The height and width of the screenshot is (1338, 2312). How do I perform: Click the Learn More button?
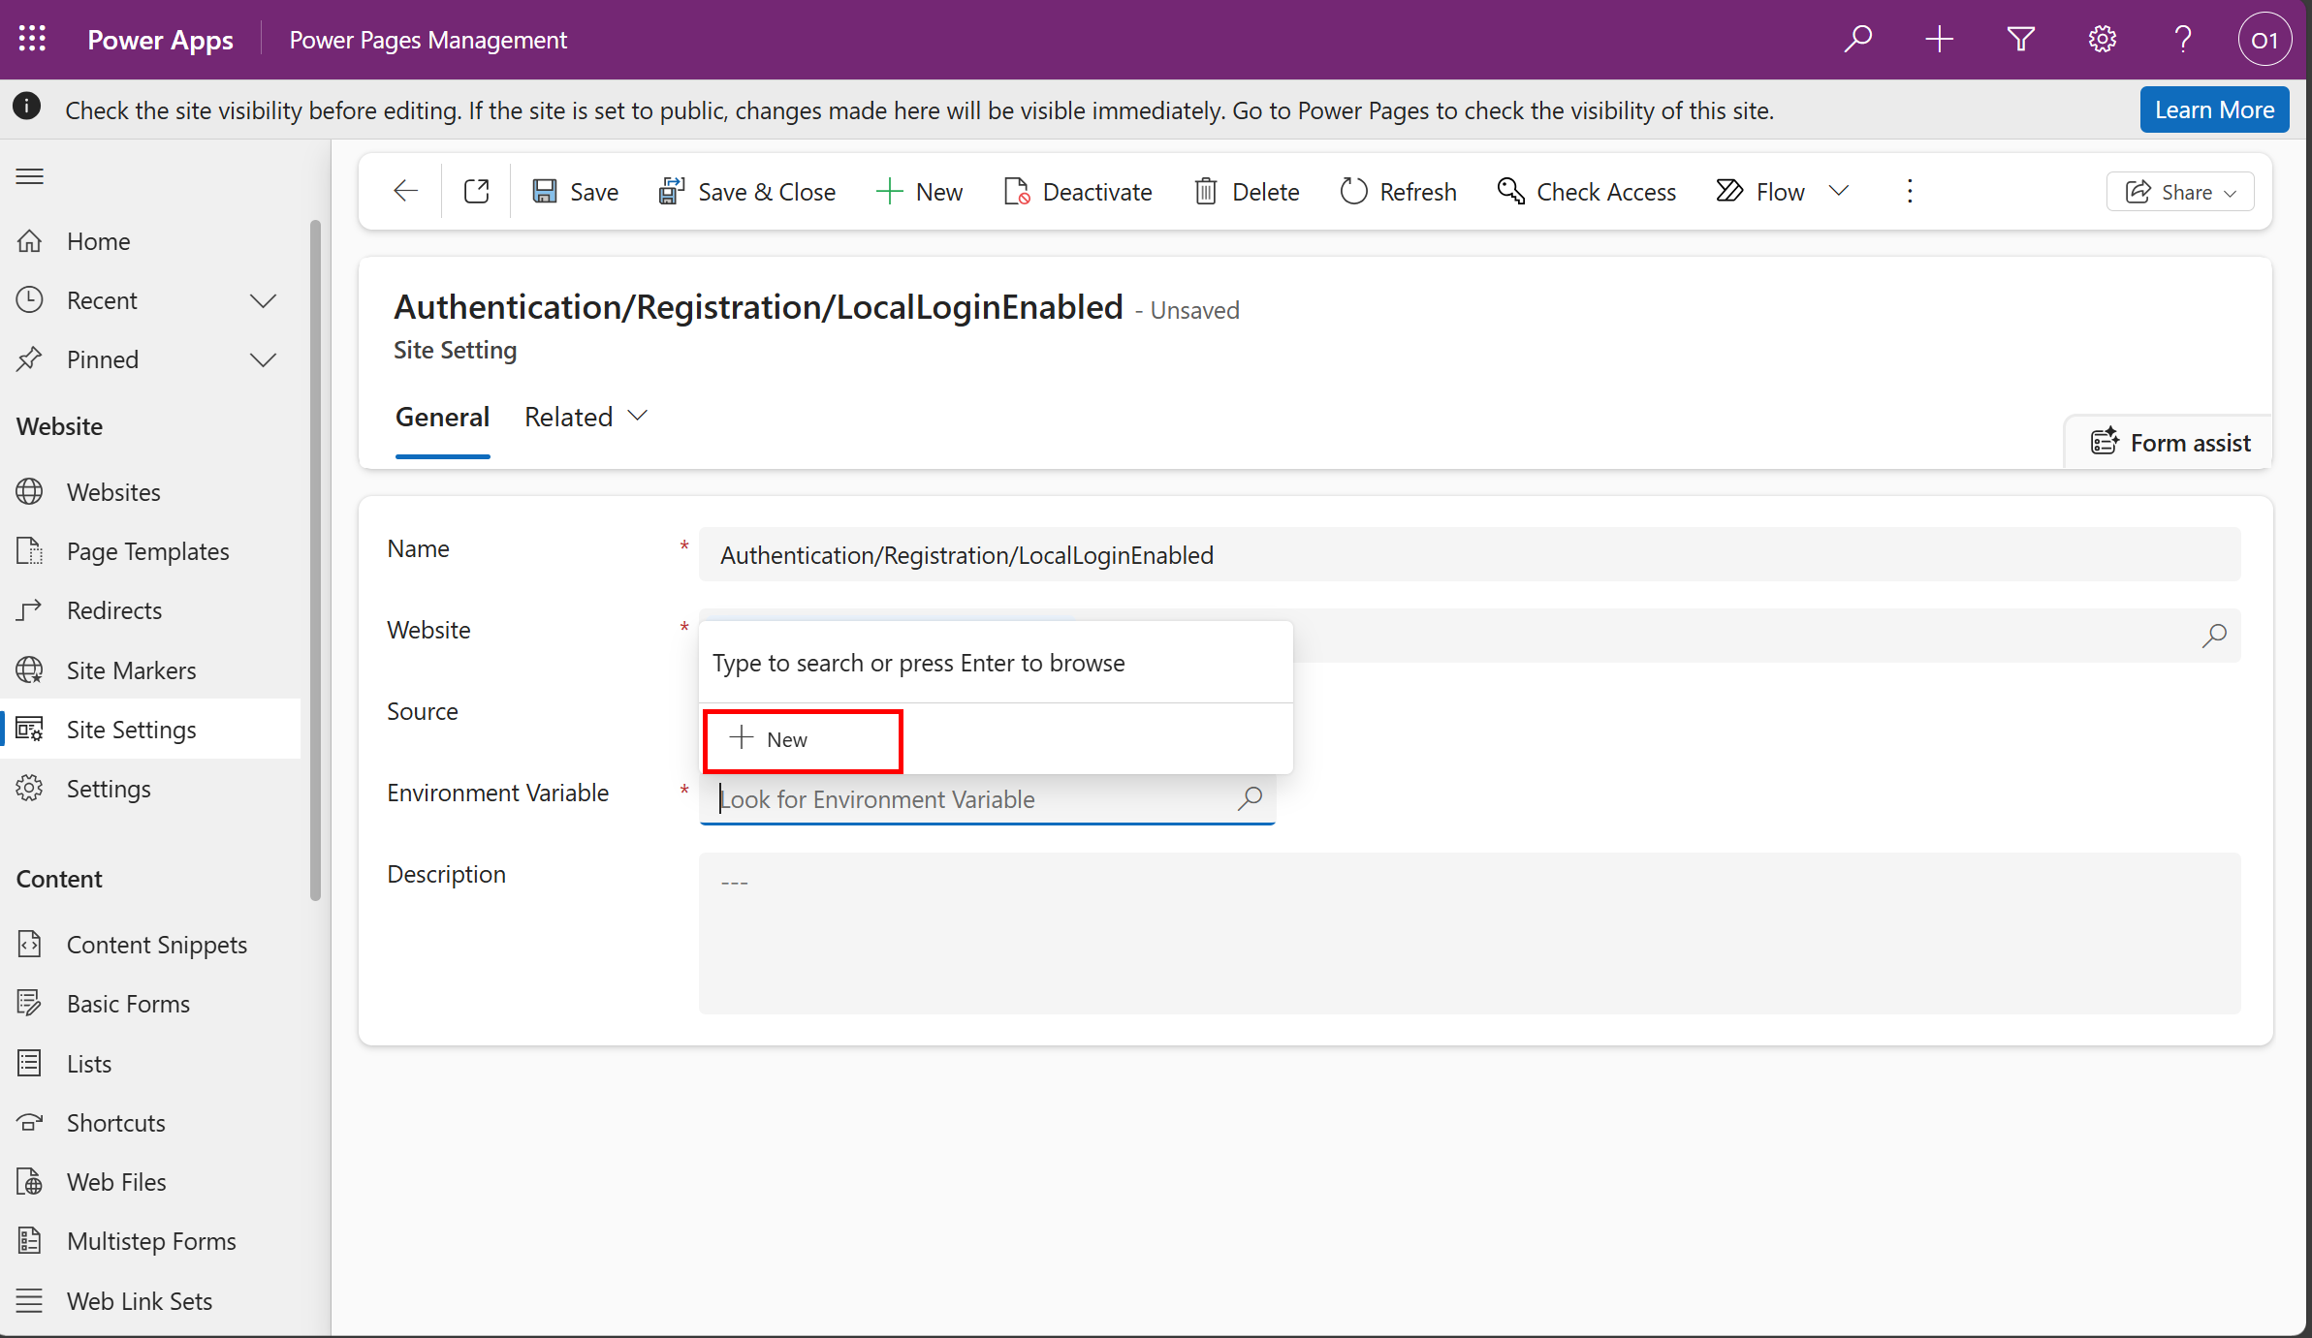tap(2213, 109)
